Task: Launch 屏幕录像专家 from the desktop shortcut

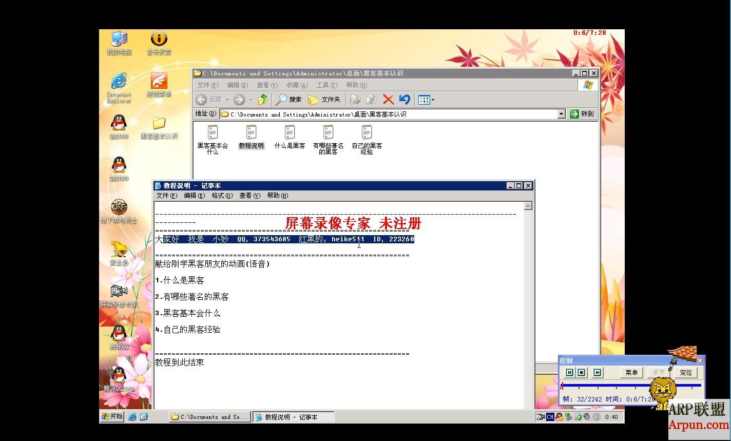Action: point(119,291)
